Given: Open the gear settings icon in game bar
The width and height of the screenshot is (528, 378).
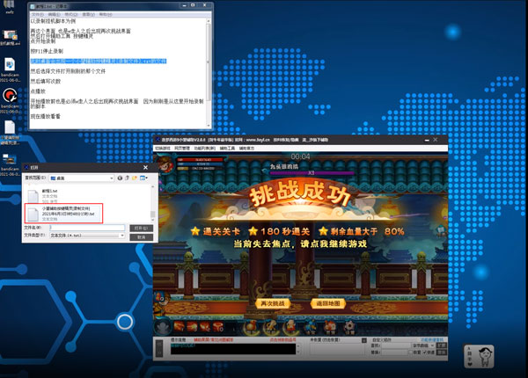Looking at the screenshot, I should coord(350,326).
